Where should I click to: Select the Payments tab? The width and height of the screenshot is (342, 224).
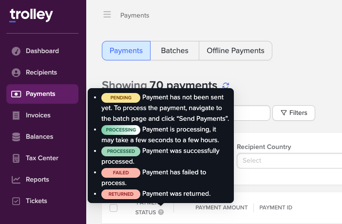click(x=126, y=51)
